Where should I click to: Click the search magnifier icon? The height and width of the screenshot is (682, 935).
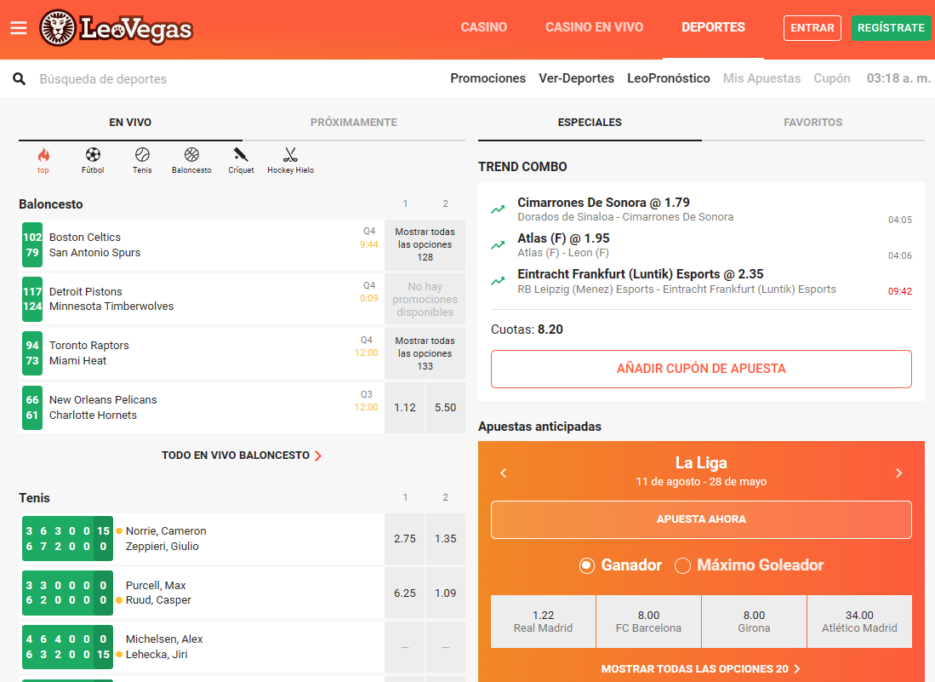point(19,79)
